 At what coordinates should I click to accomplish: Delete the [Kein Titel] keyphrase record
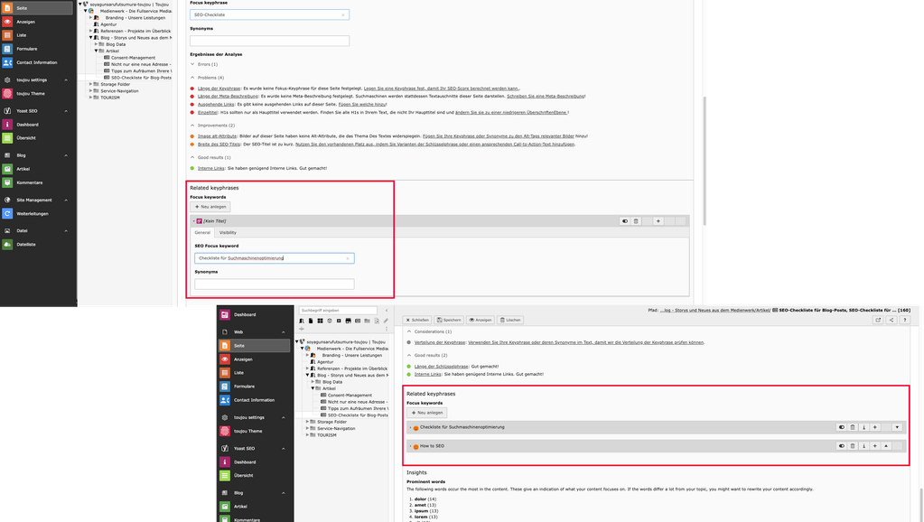pos(636,220)
